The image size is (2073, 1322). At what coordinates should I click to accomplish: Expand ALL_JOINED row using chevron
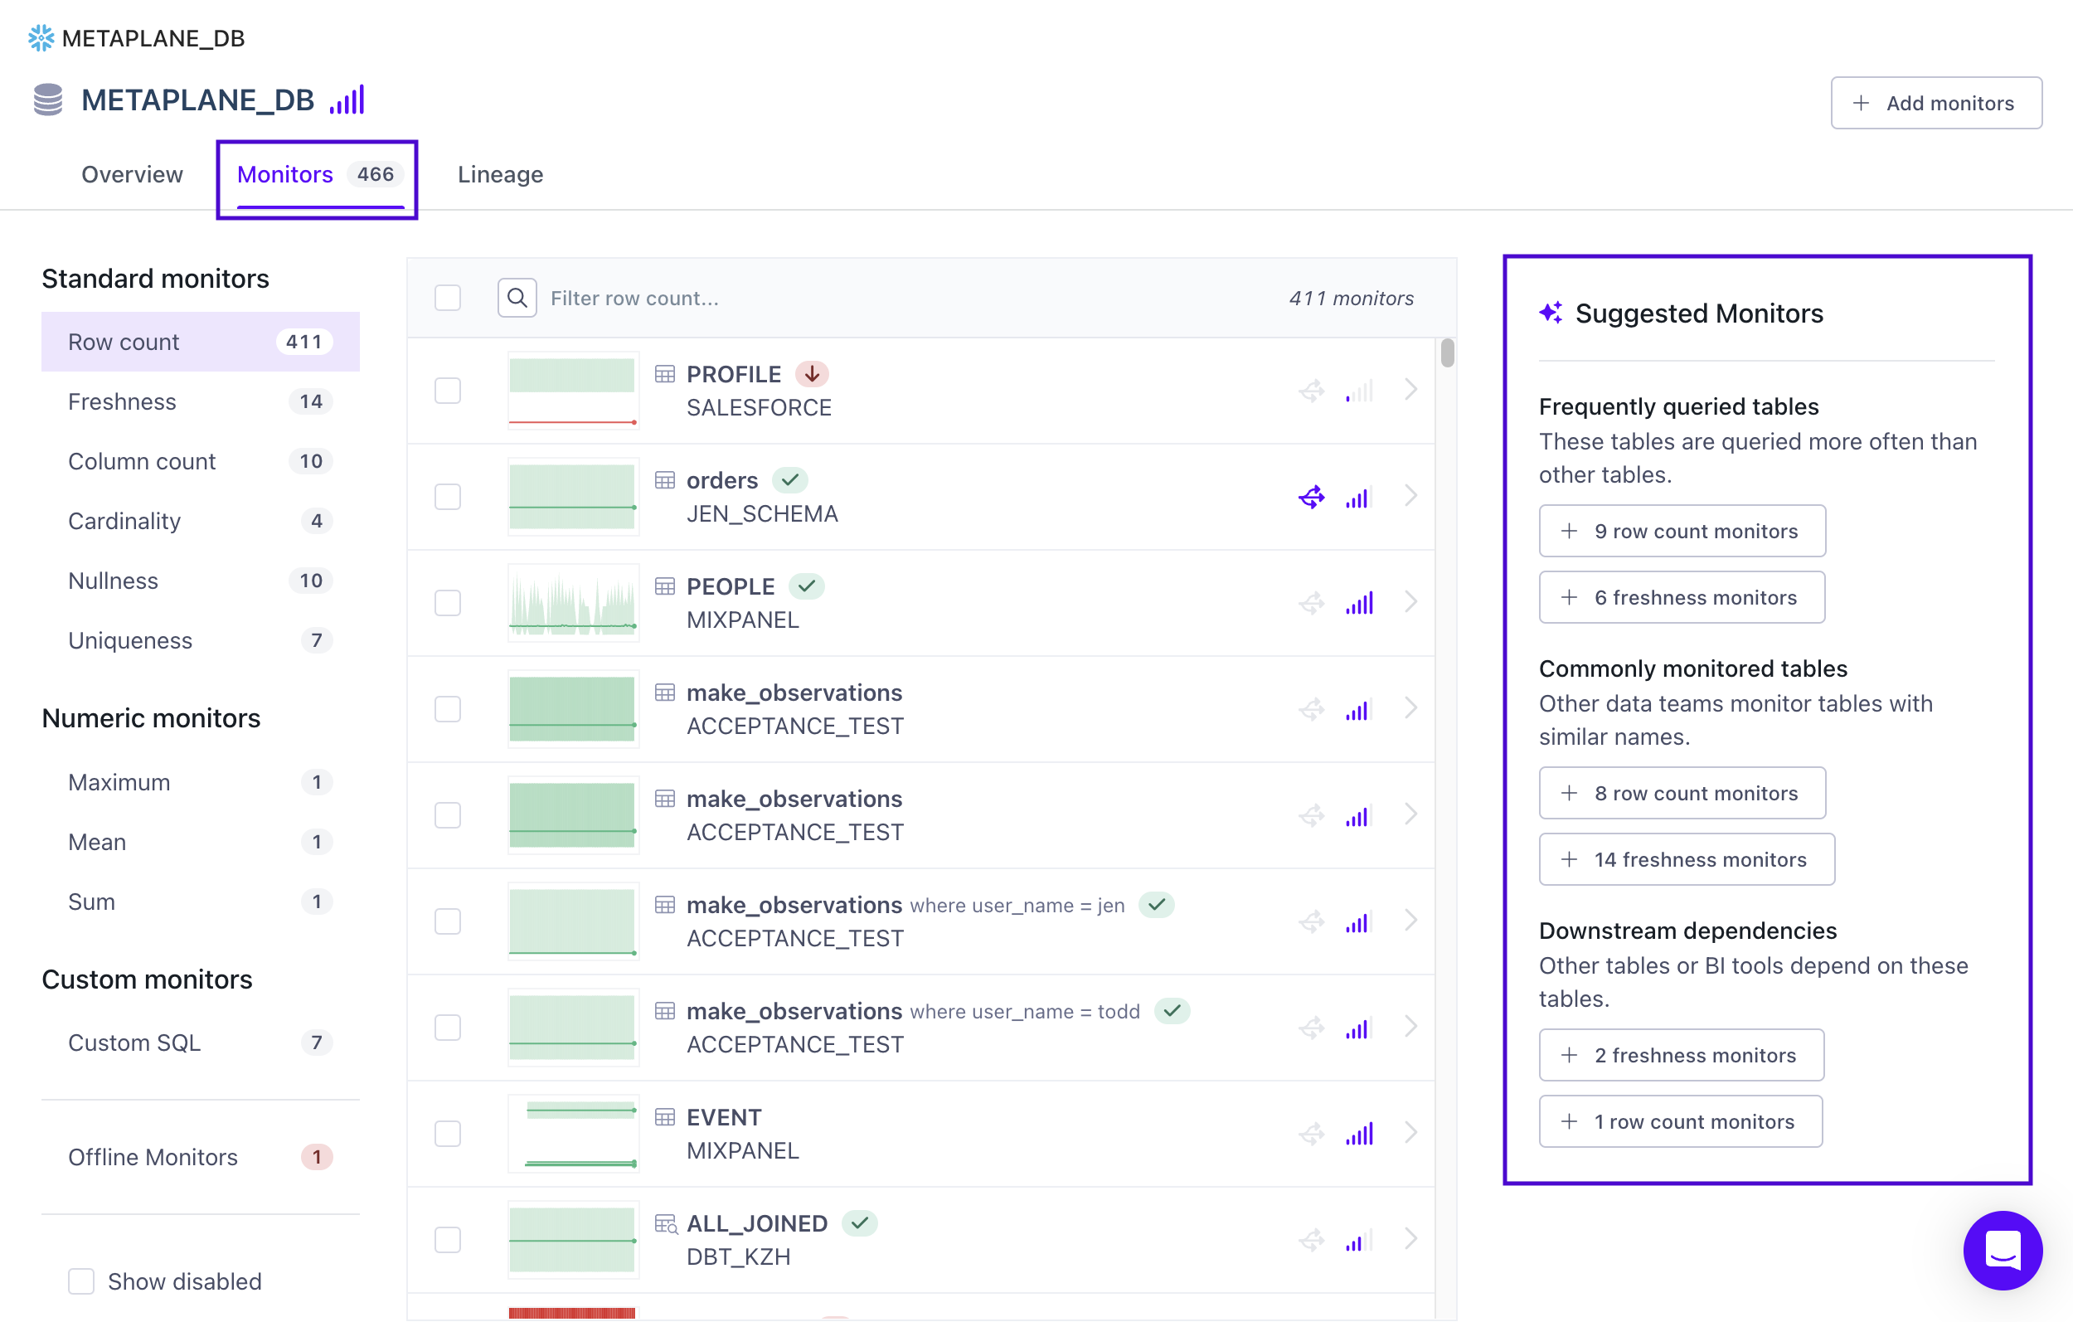click(1410, 1238)
